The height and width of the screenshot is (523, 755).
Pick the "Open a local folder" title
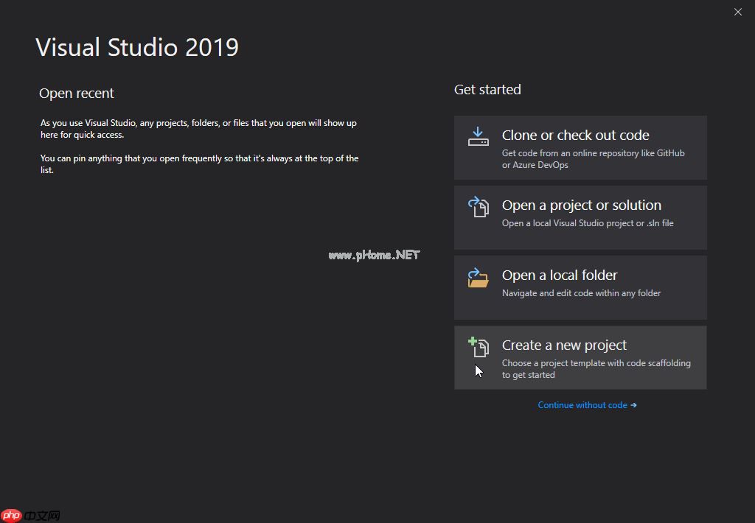click(560, 275)
